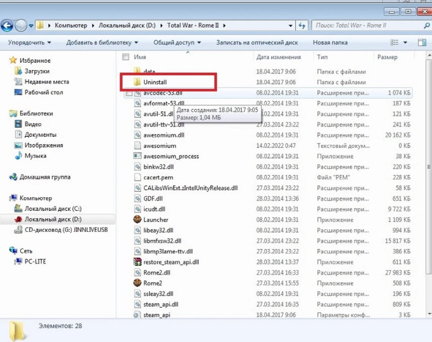
Task: Open the Упорядочить dropdown menu
Action: click(x=30, y=42)
